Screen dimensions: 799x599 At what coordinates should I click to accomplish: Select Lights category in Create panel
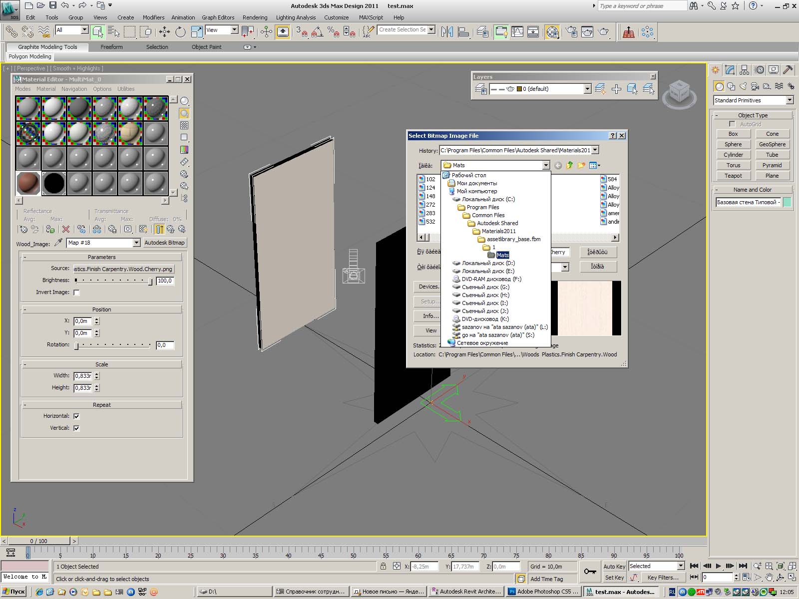pos(743,86)
